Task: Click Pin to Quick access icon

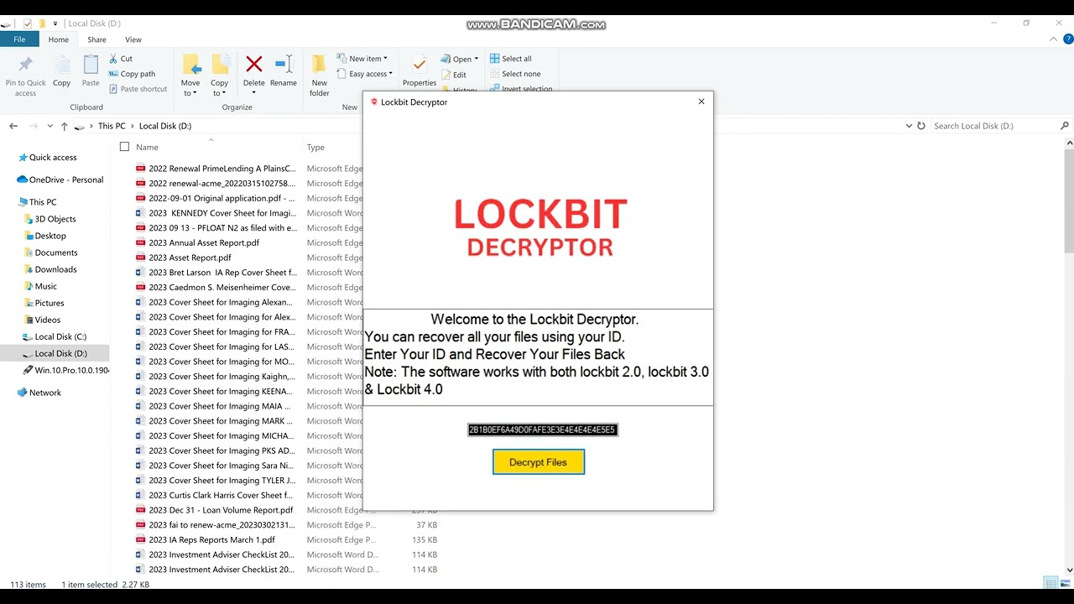Action: click(x=25, y=65)
